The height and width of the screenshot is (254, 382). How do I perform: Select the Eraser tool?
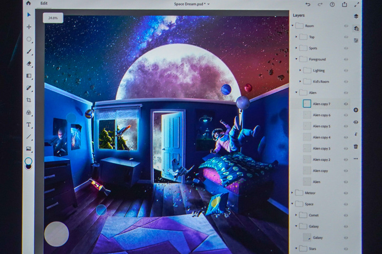(x=29, y=63)
